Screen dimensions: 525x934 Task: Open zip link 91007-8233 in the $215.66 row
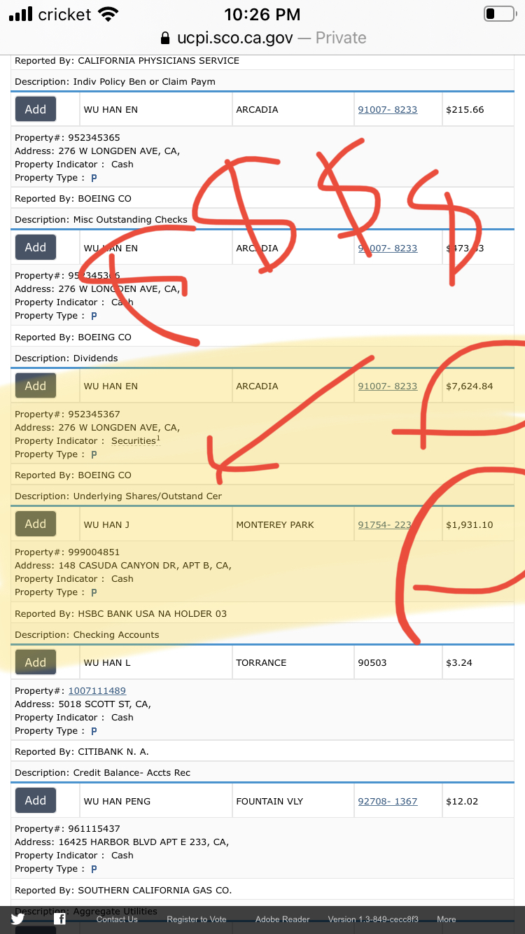pyautogui.click(x=387, y=110)
